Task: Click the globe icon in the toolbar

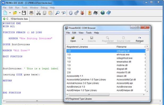Action: 103,13
